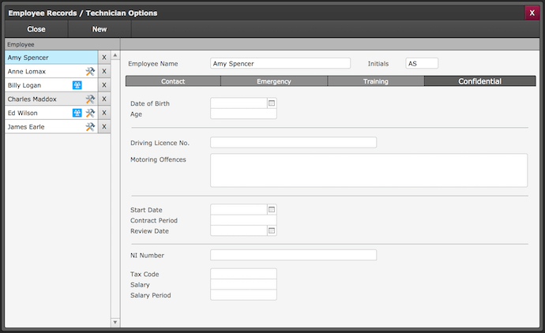Screen dimensions: 545x333
Task: Go to the Training tab
Action: [375, 81]
